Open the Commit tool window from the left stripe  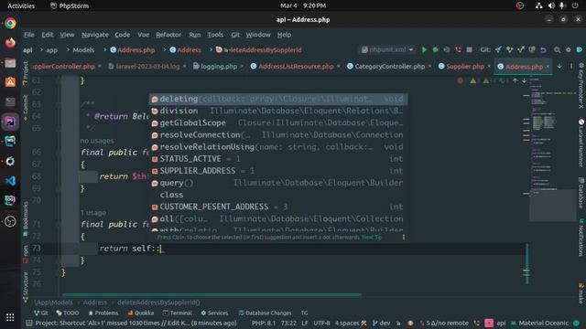tap(26, 108)
